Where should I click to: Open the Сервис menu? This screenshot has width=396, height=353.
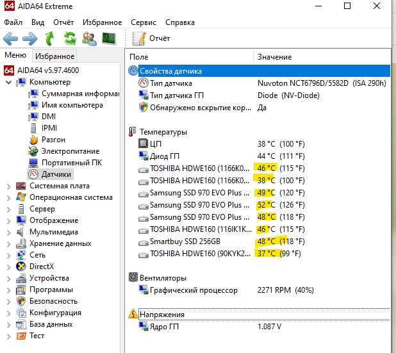[144, 22]
